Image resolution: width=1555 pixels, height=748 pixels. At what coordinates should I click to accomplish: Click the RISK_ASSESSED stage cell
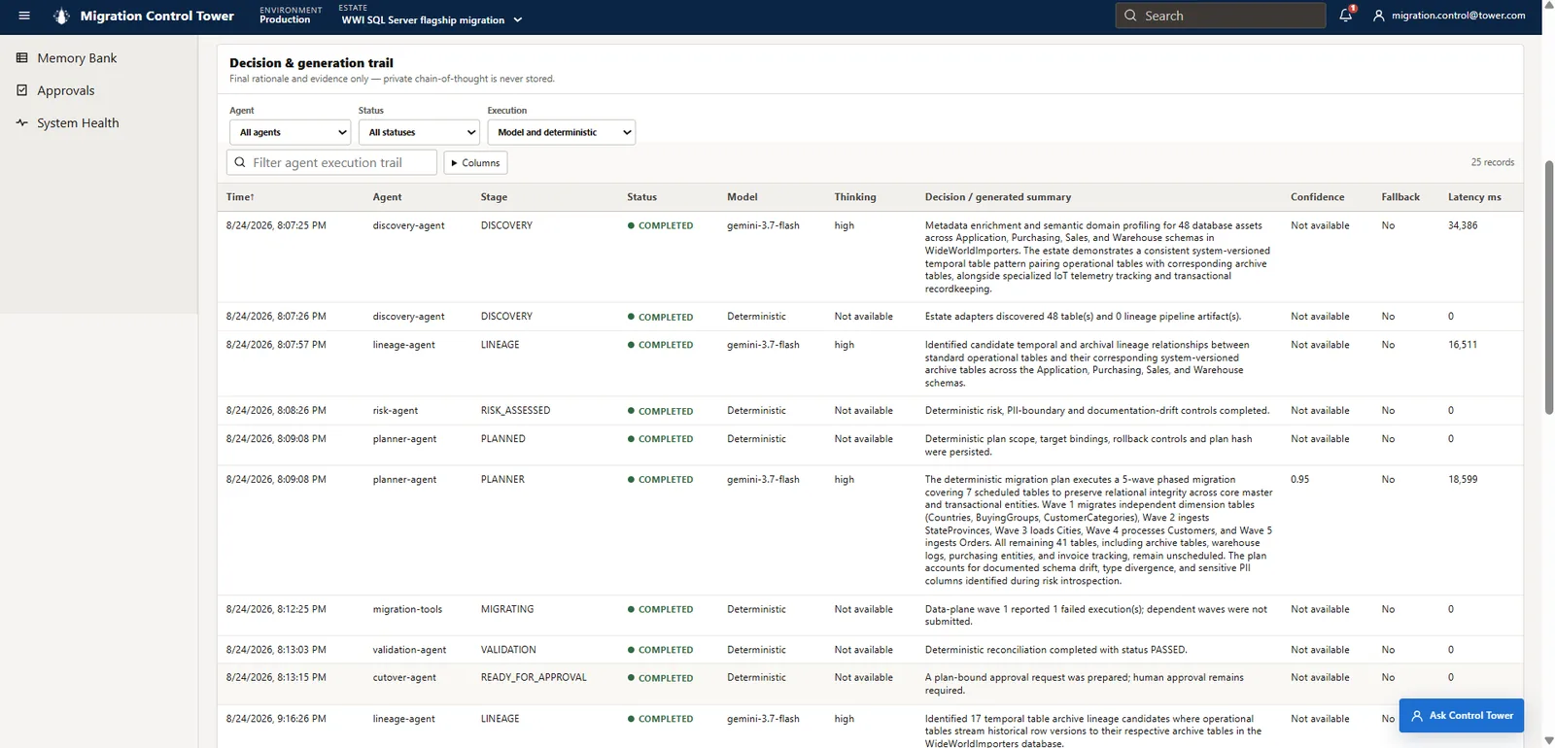(515, 411)
